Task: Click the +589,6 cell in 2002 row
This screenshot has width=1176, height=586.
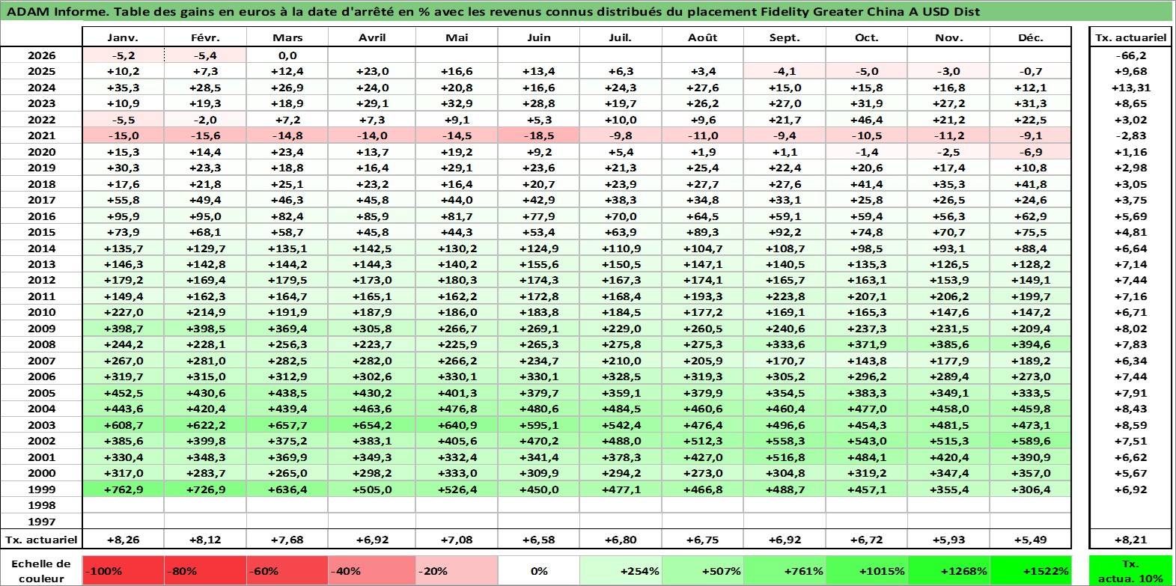Action: 1031,441
